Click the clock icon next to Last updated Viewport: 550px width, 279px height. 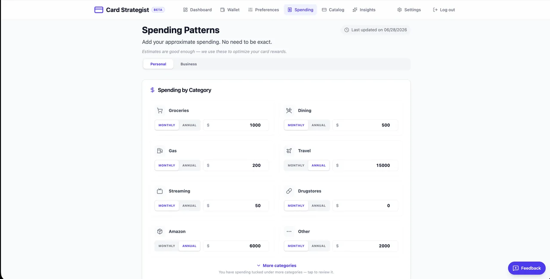[347, 30]
